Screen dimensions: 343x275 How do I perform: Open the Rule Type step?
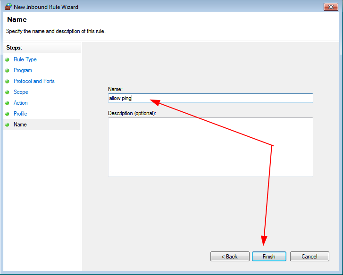point(25,59)
